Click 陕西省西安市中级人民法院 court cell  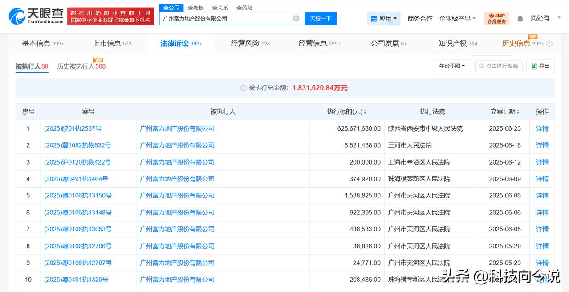425,128
